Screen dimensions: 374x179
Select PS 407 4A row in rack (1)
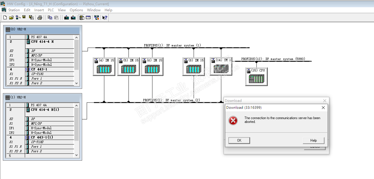coord(40,105)
